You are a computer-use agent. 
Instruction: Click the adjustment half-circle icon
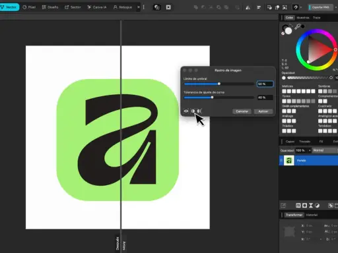click(x=317, y=206)
